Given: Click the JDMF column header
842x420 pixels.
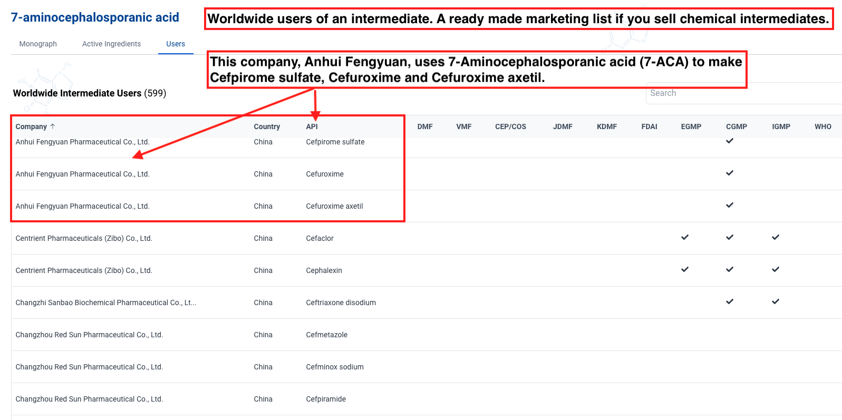Looking at the screenshot, I should pos(563,126).
